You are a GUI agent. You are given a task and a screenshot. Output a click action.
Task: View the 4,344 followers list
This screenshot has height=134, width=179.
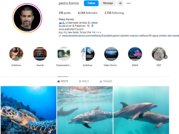[x=87, y=13]
